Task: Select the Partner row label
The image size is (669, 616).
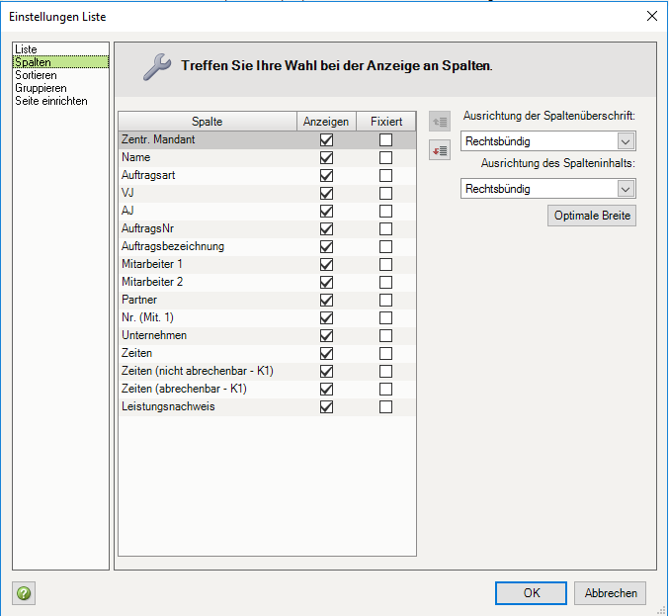Action: 139,300
